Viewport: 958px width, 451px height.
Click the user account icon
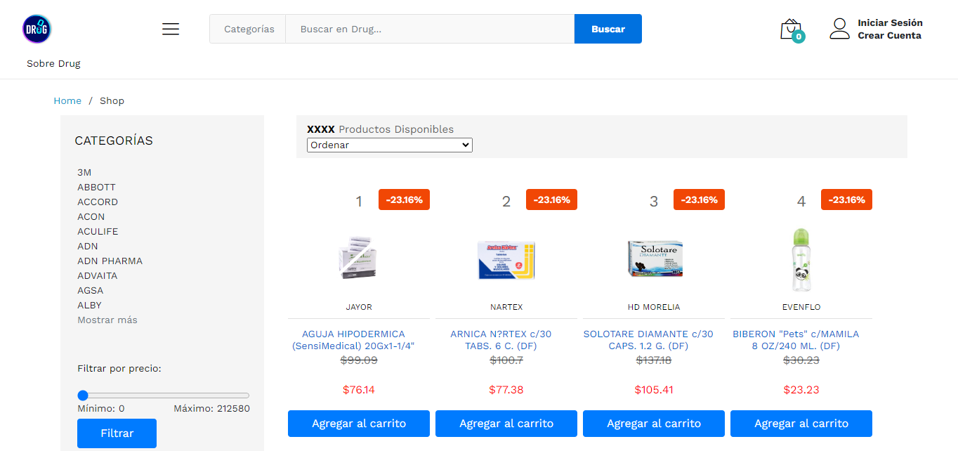click(x=839, y=29)
